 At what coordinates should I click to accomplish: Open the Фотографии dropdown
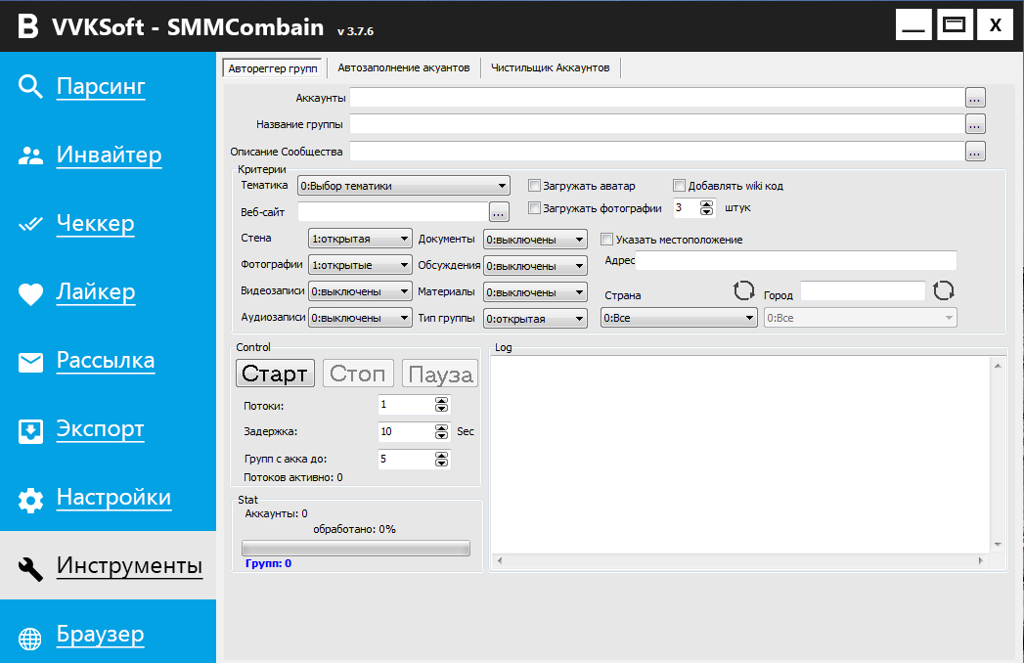pyautogui.click(x=360, y=265)
